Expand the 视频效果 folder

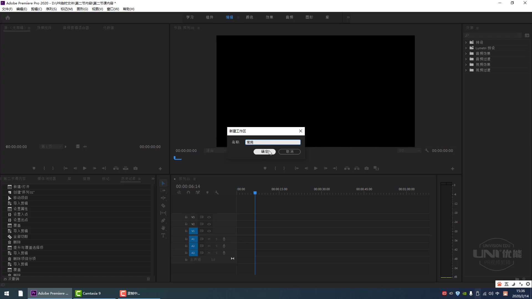466,65
